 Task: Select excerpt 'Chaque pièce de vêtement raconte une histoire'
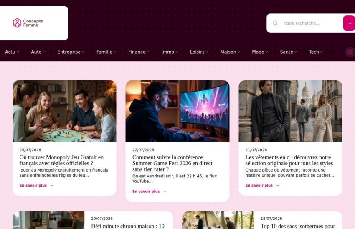pyautogui.click(x=290, y=173)
